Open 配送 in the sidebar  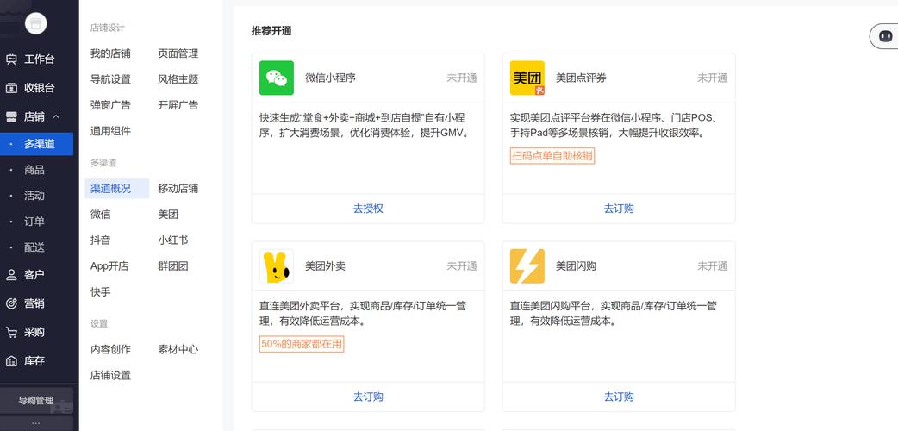pos(34,247)
